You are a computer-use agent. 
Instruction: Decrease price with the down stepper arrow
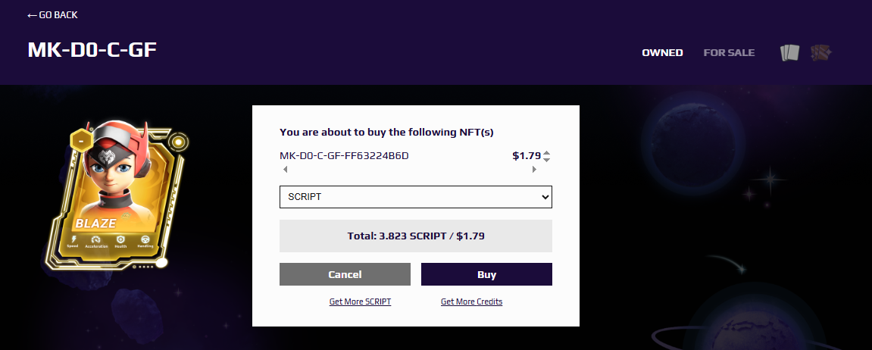click(x=547, y=160)
